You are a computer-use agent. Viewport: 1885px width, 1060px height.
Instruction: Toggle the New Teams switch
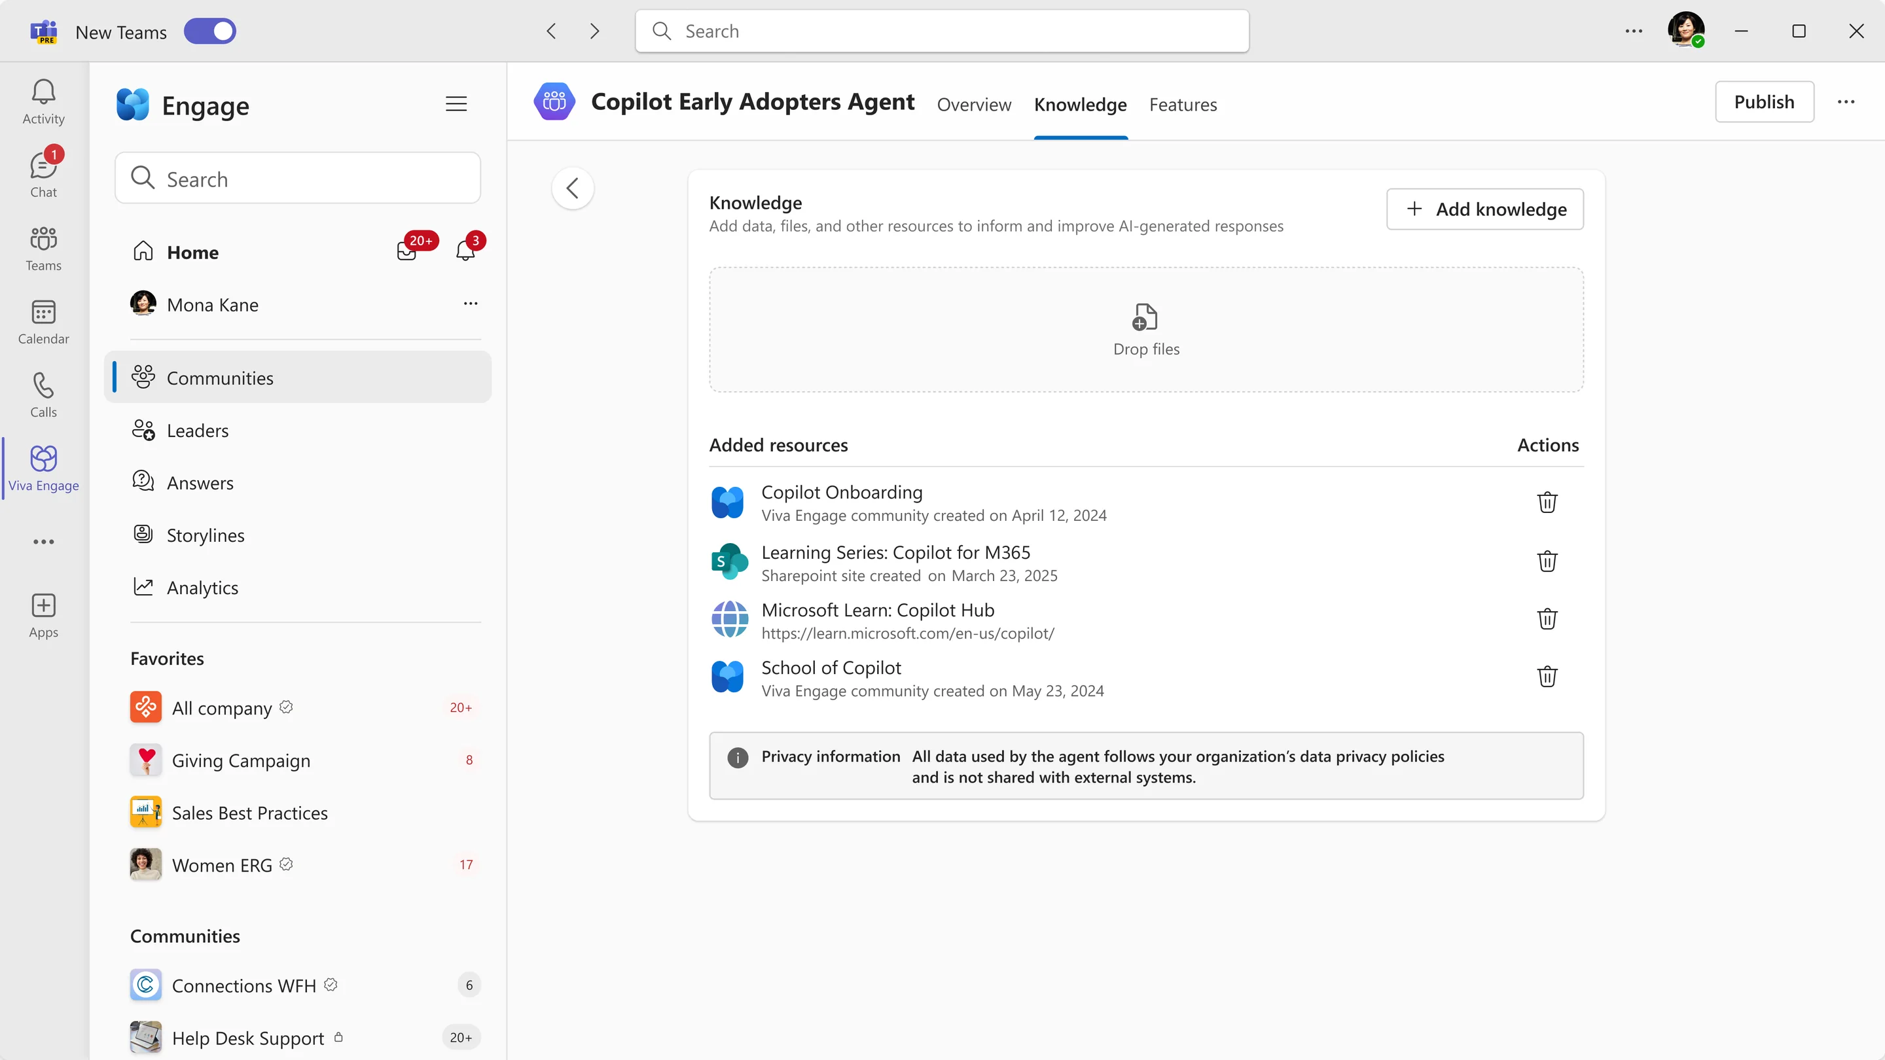[209, 31]
